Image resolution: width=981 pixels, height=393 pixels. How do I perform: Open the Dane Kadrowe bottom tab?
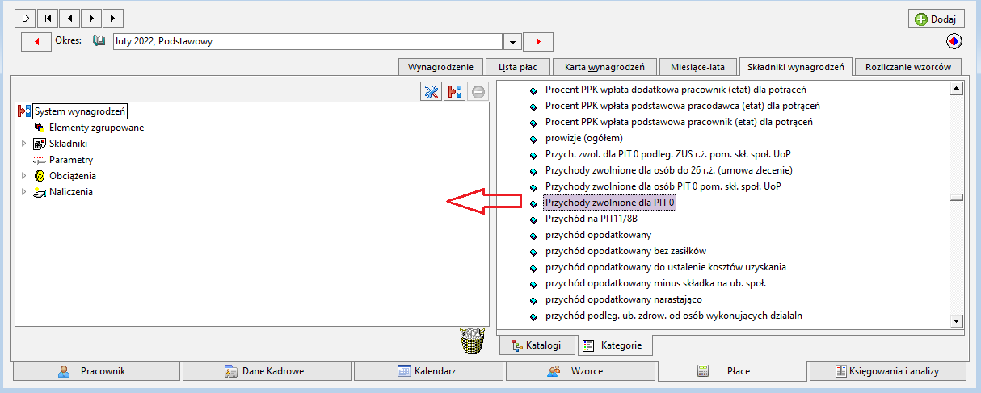267,371
